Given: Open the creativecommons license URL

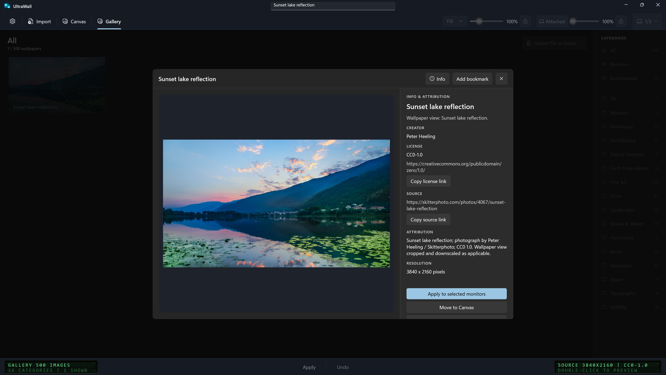Looking at the screenshot, I should pyautogui.click(x=454, y=167).
